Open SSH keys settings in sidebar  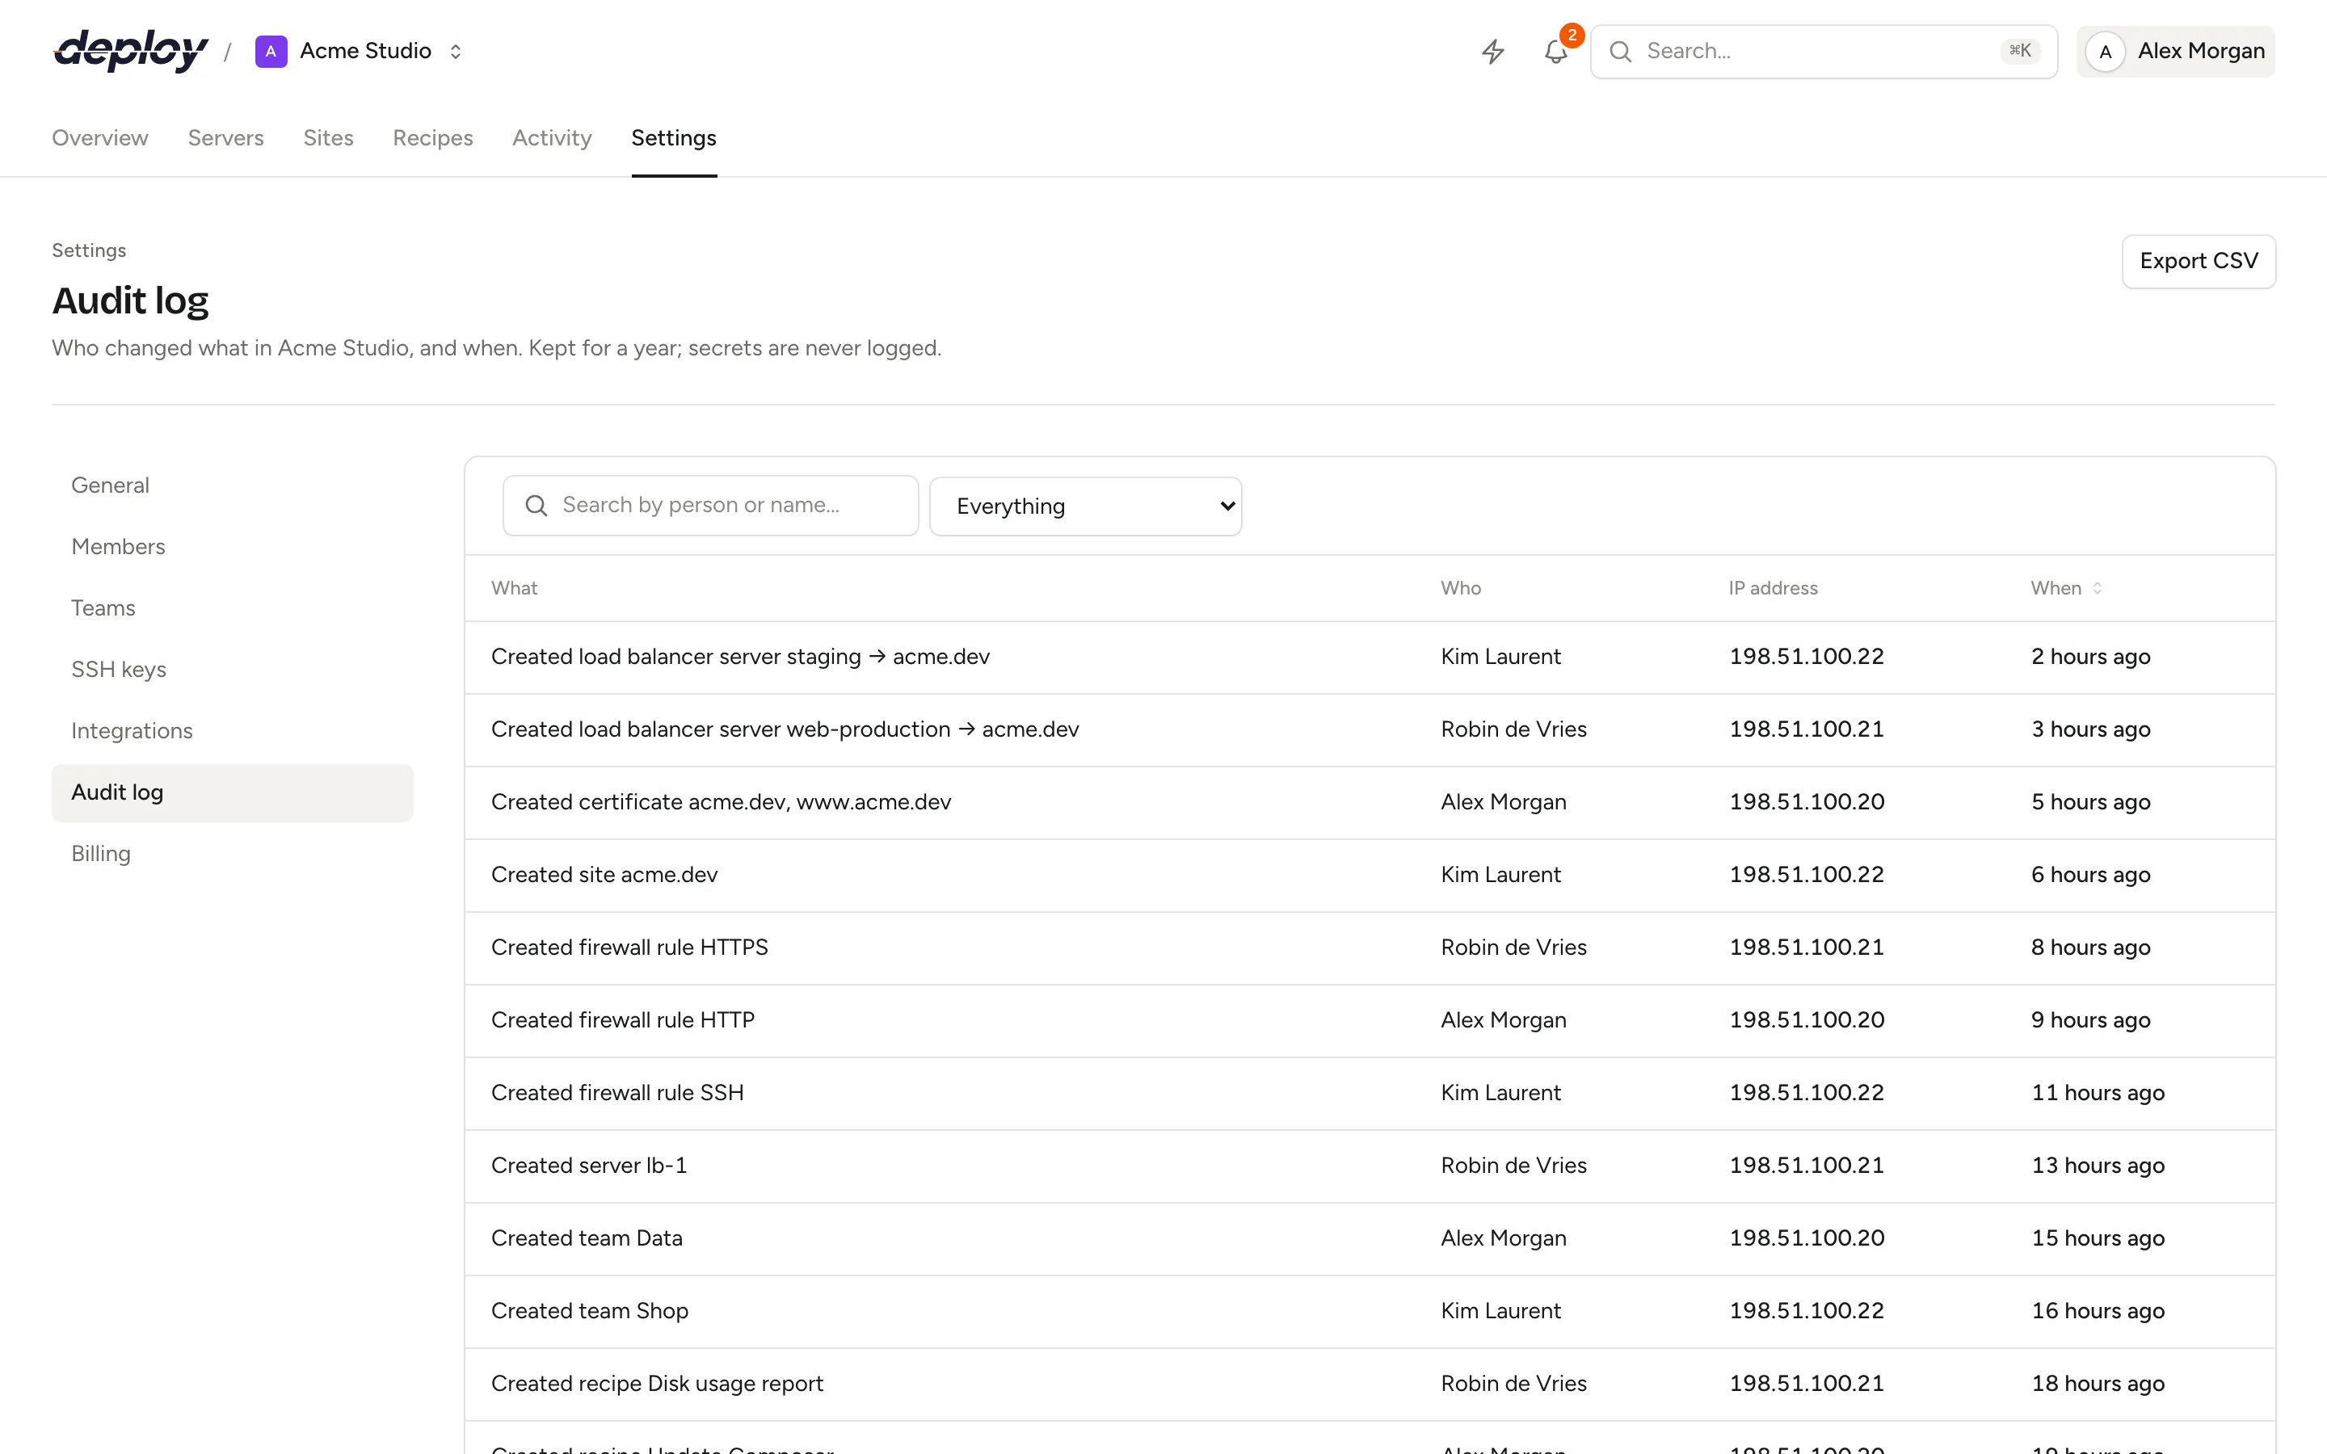pyautogui.click(x=233, y=670)
